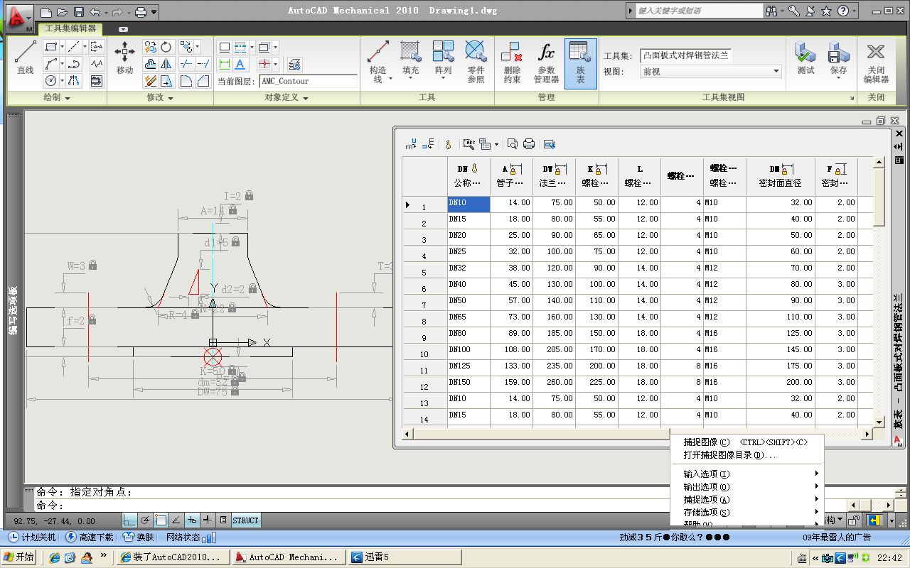
Task: Click the green dimension icon in 对象定义
Action: pyautogui.click(x=225, y=65)
